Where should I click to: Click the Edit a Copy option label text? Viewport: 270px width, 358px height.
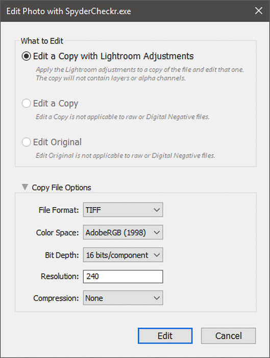pos(56,103)
